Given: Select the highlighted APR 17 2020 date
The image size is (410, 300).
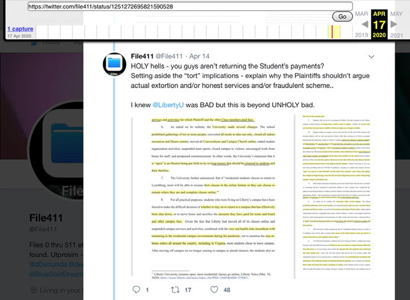Looking at the screenshot, I should [379, 24].
